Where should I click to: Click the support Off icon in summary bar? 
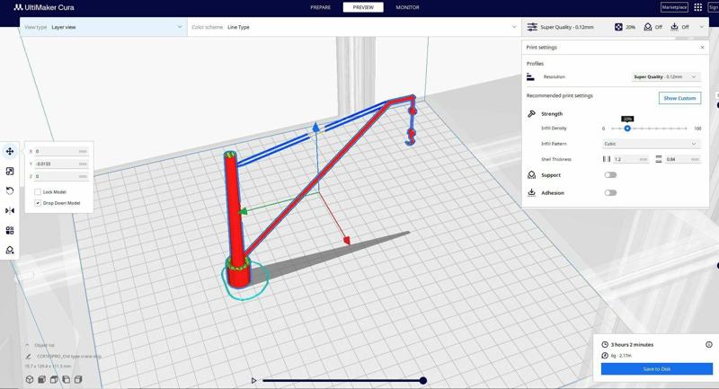(647, 27)
